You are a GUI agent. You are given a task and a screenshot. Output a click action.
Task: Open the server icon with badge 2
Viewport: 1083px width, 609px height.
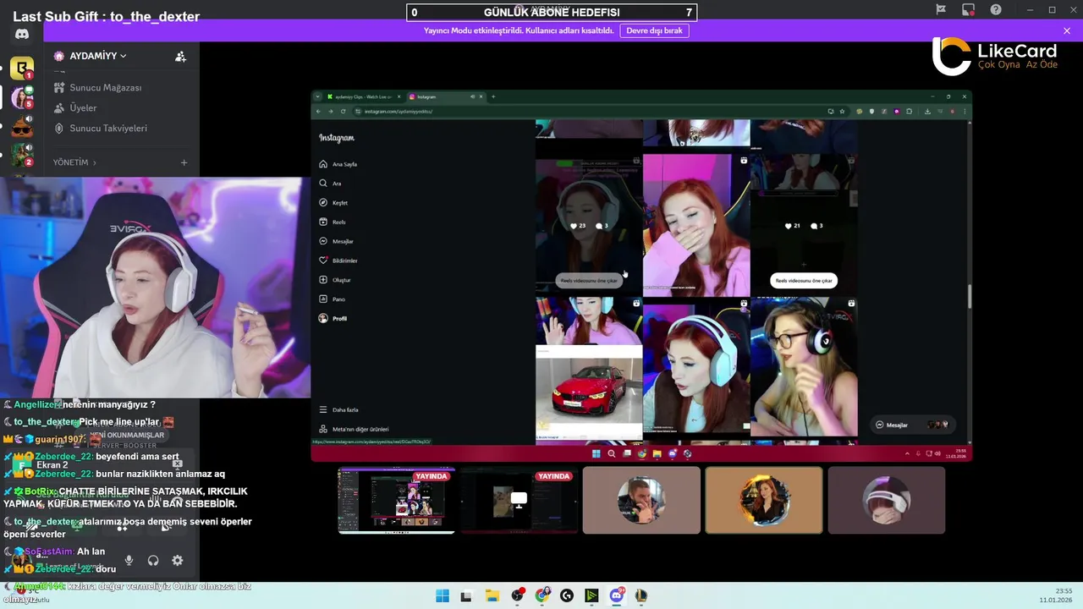(22, 156)
